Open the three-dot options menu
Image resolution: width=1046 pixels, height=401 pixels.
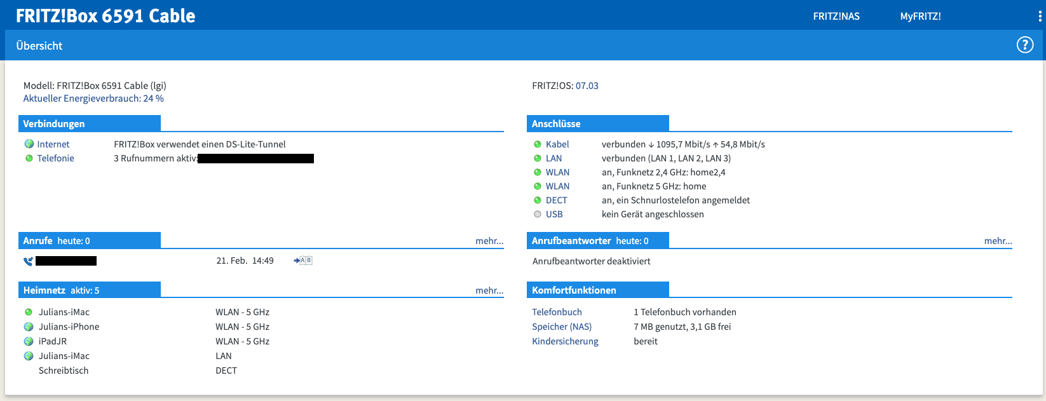(x=1040, y=17)
